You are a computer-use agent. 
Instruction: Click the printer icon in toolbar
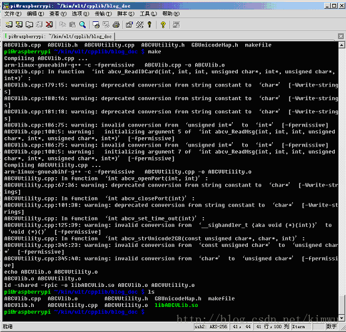click(116, 24)
